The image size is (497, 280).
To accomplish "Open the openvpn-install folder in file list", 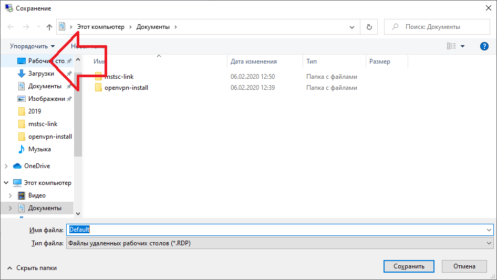I will [126, 88].
